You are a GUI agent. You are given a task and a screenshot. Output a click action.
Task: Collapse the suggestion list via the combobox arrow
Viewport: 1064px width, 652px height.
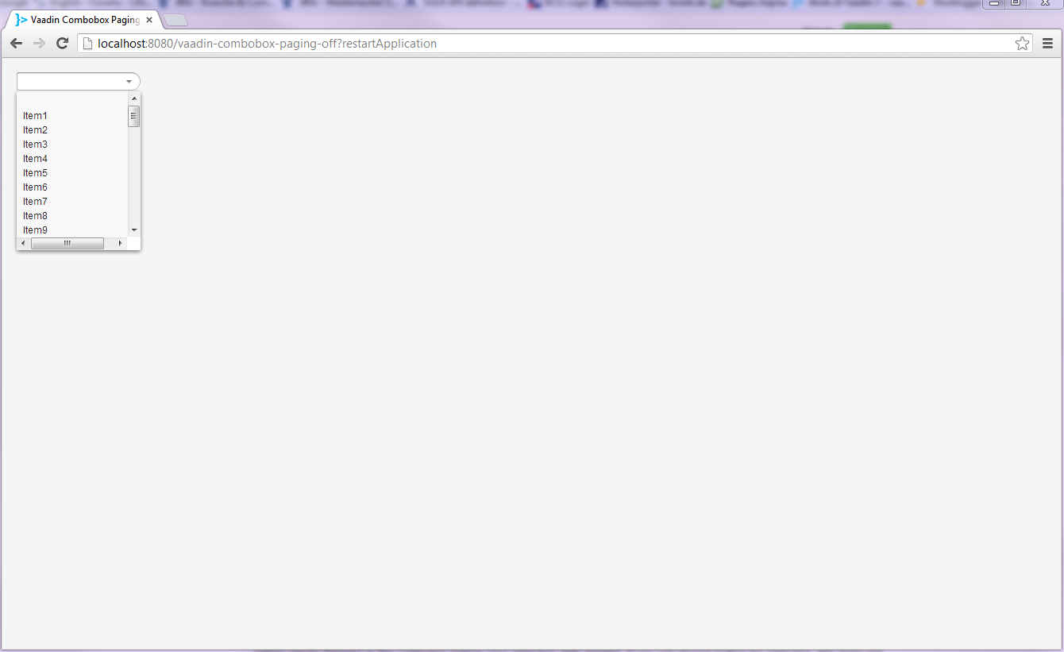click(129, 81)
